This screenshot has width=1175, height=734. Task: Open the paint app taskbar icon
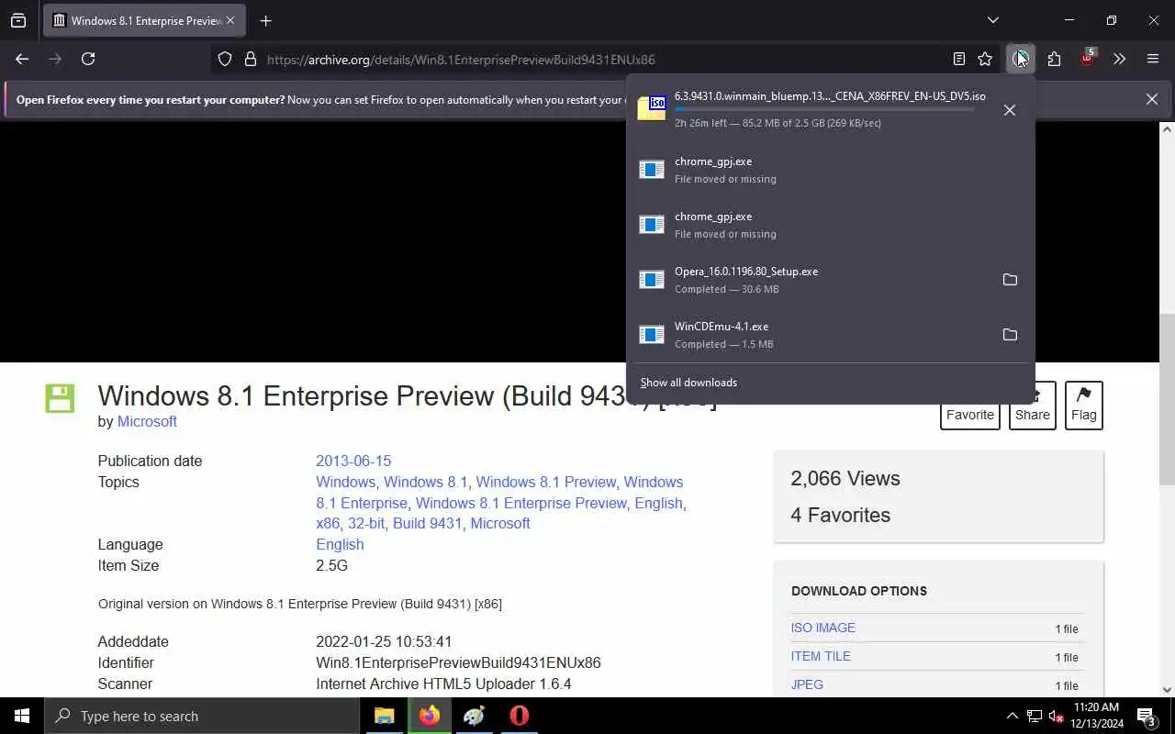[474, 716]
